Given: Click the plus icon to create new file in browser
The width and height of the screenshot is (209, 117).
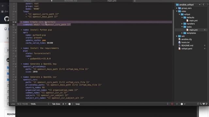Looking at the screenshot, I should click(177, 104).
